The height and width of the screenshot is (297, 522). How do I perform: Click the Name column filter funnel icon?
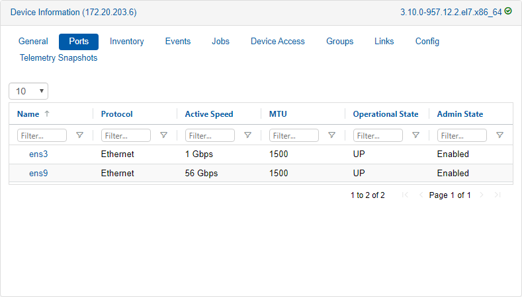[79, 135]
